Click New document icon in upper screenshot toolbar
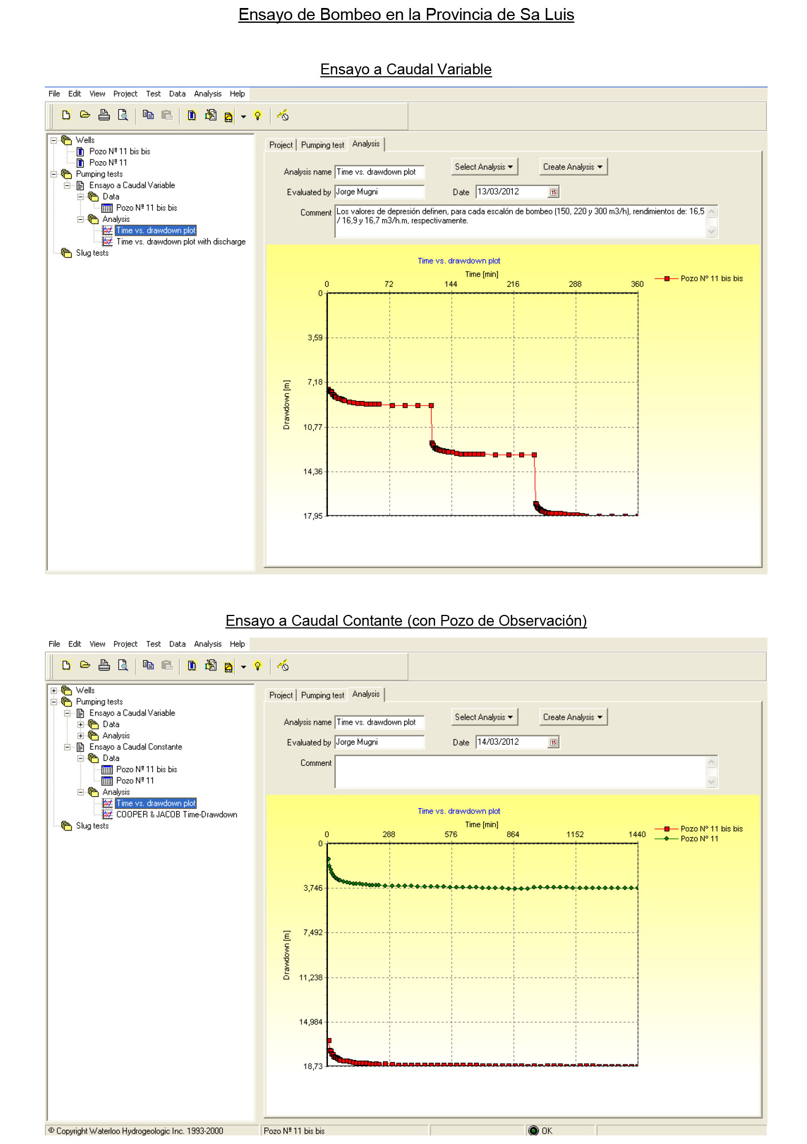The width and height of the screenshot is (807, 1144). [66, 116]
